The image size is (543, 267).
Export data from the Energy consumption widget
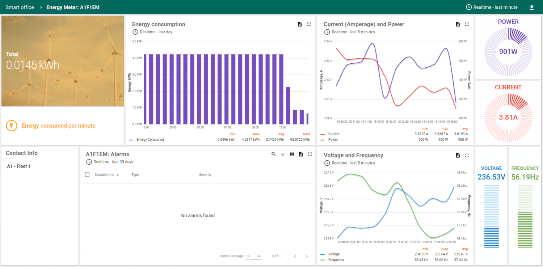click(x=300, y=24)
